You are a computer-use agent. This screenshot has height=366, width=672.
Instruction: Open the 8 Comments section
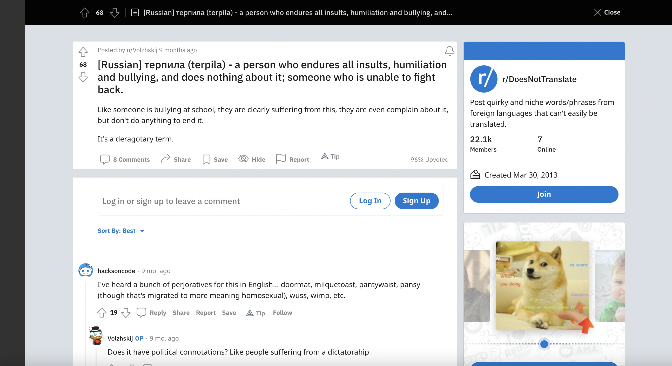pos(125,159)
